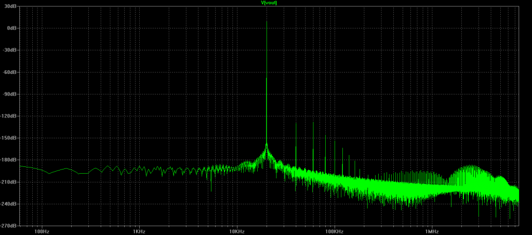Click the 30dB label on vertical axis
Screen dimensions: 532x235
coord(11,6)
